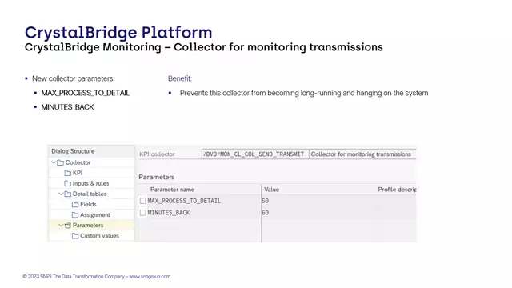The image size is (512, 288).
Task: Select the Detail tables tree item label
Action: tap(90, 194)
